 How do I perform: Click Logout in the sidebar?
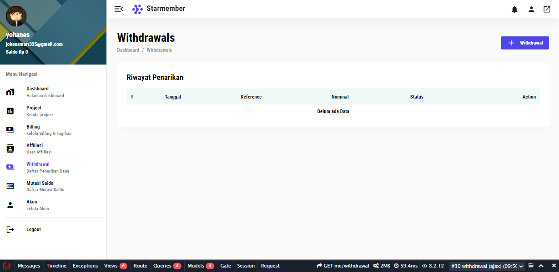click(x=33, y=230)
